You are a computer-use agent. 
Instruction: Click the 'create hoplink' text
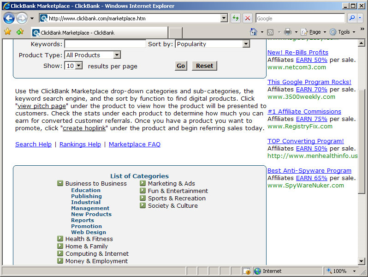[84, 128]
